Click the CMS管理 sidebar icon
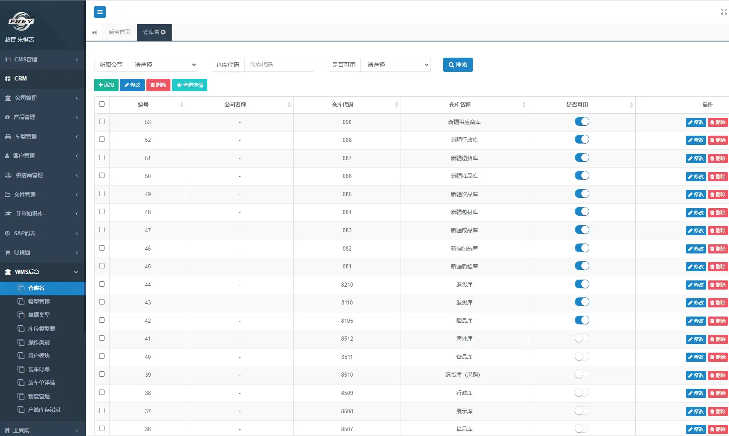The width and height of the screenshot is (729, 436). pyautogui.click(x=8, y=59)
